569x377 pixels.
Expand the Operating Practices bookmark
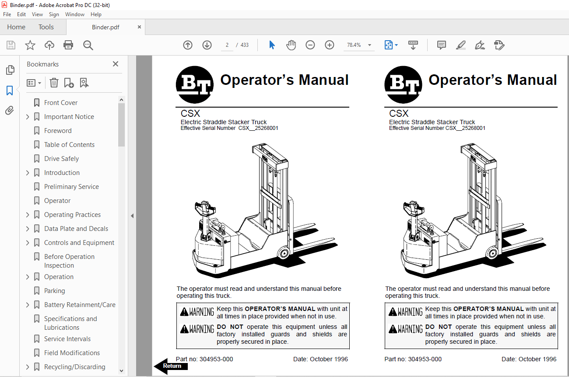coord(28,215)
